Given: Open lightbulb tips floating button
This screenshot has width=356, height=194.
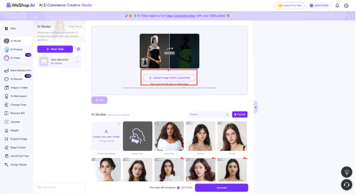Looking at the screenshot, I should coord(347,172).
